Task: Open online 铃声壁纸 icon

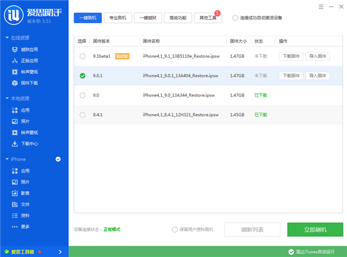Action: coord(14,72)
